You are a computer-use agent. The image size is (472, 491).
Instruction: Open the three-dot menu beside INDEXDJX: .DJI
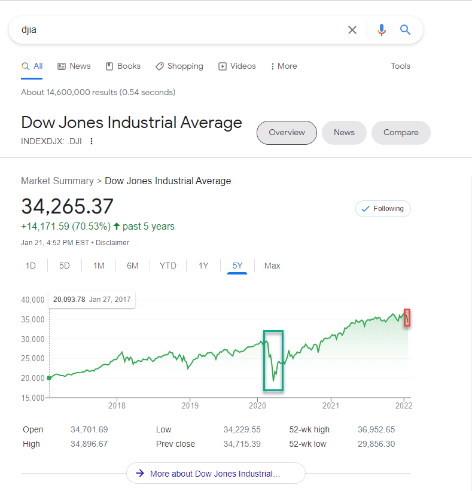pyautogui.click(x=92, y=141)
